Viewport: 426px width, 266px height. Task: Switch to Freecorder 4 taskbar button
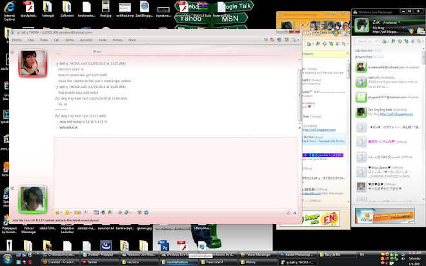pyautogui.click(x=218, y=262)
